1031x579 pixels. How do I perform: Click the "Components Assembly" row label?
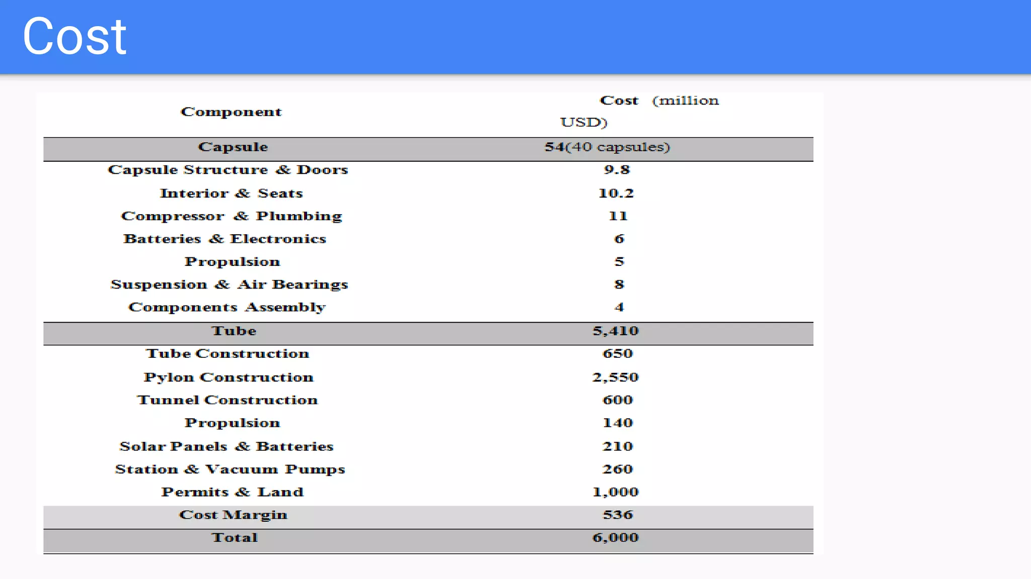[227, 308]
